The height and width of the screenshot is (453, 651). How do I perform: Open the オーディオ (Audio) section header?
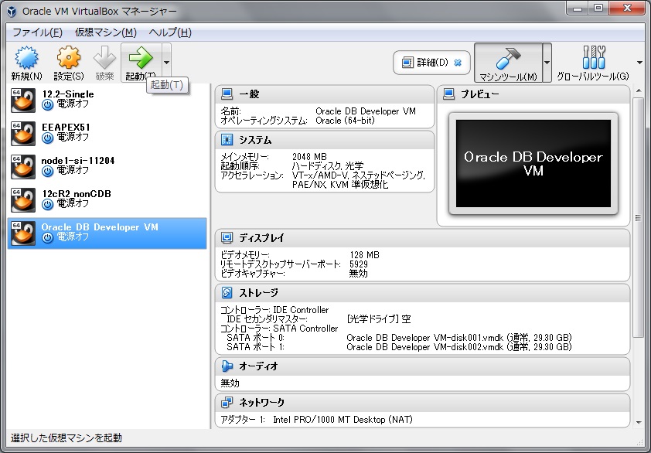click(x=422, y=366)
